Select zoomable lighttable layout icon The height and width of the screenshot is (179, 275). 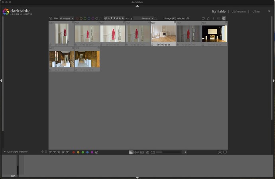(136, 152)
